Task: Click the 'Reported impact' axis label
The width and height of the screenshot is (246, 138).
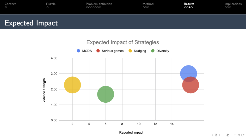Action: click(131, 132)
